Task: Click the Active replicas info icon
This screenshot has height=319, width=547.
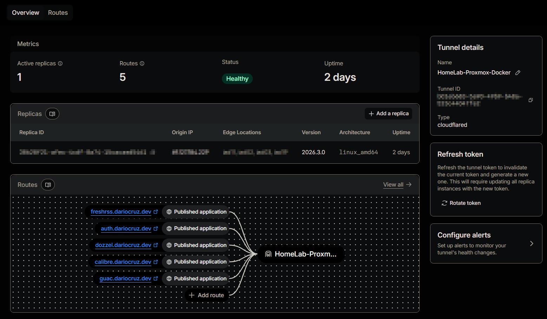Action: point(60,64)
